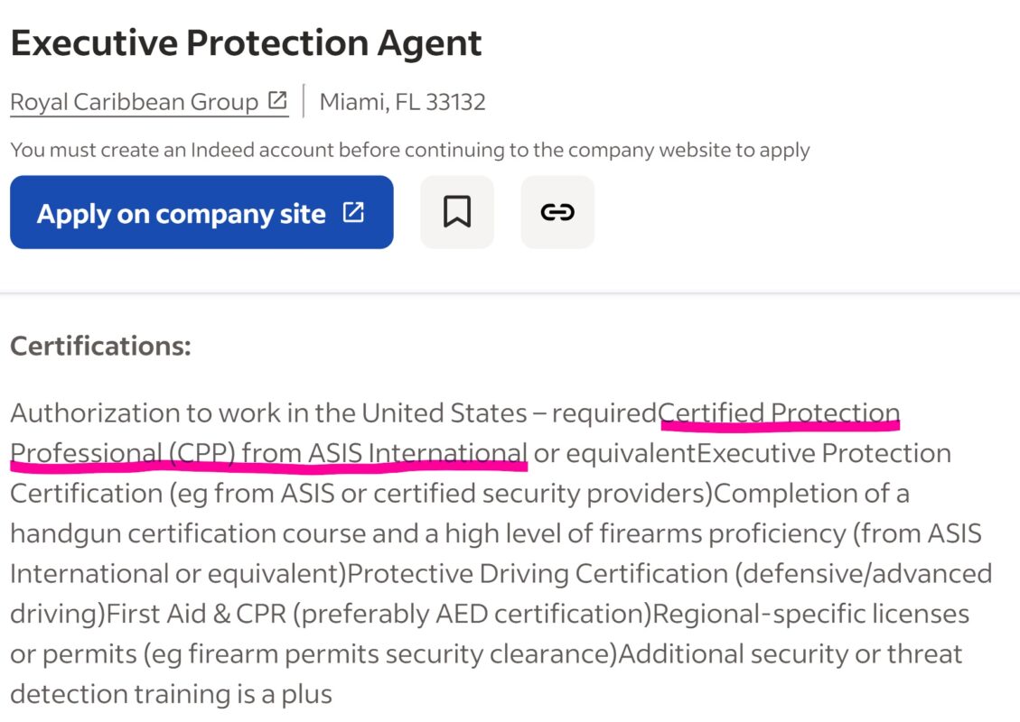Click the external-link icon beside Royal Caribbean Group

pyautogui.click(x=278, y=101)
